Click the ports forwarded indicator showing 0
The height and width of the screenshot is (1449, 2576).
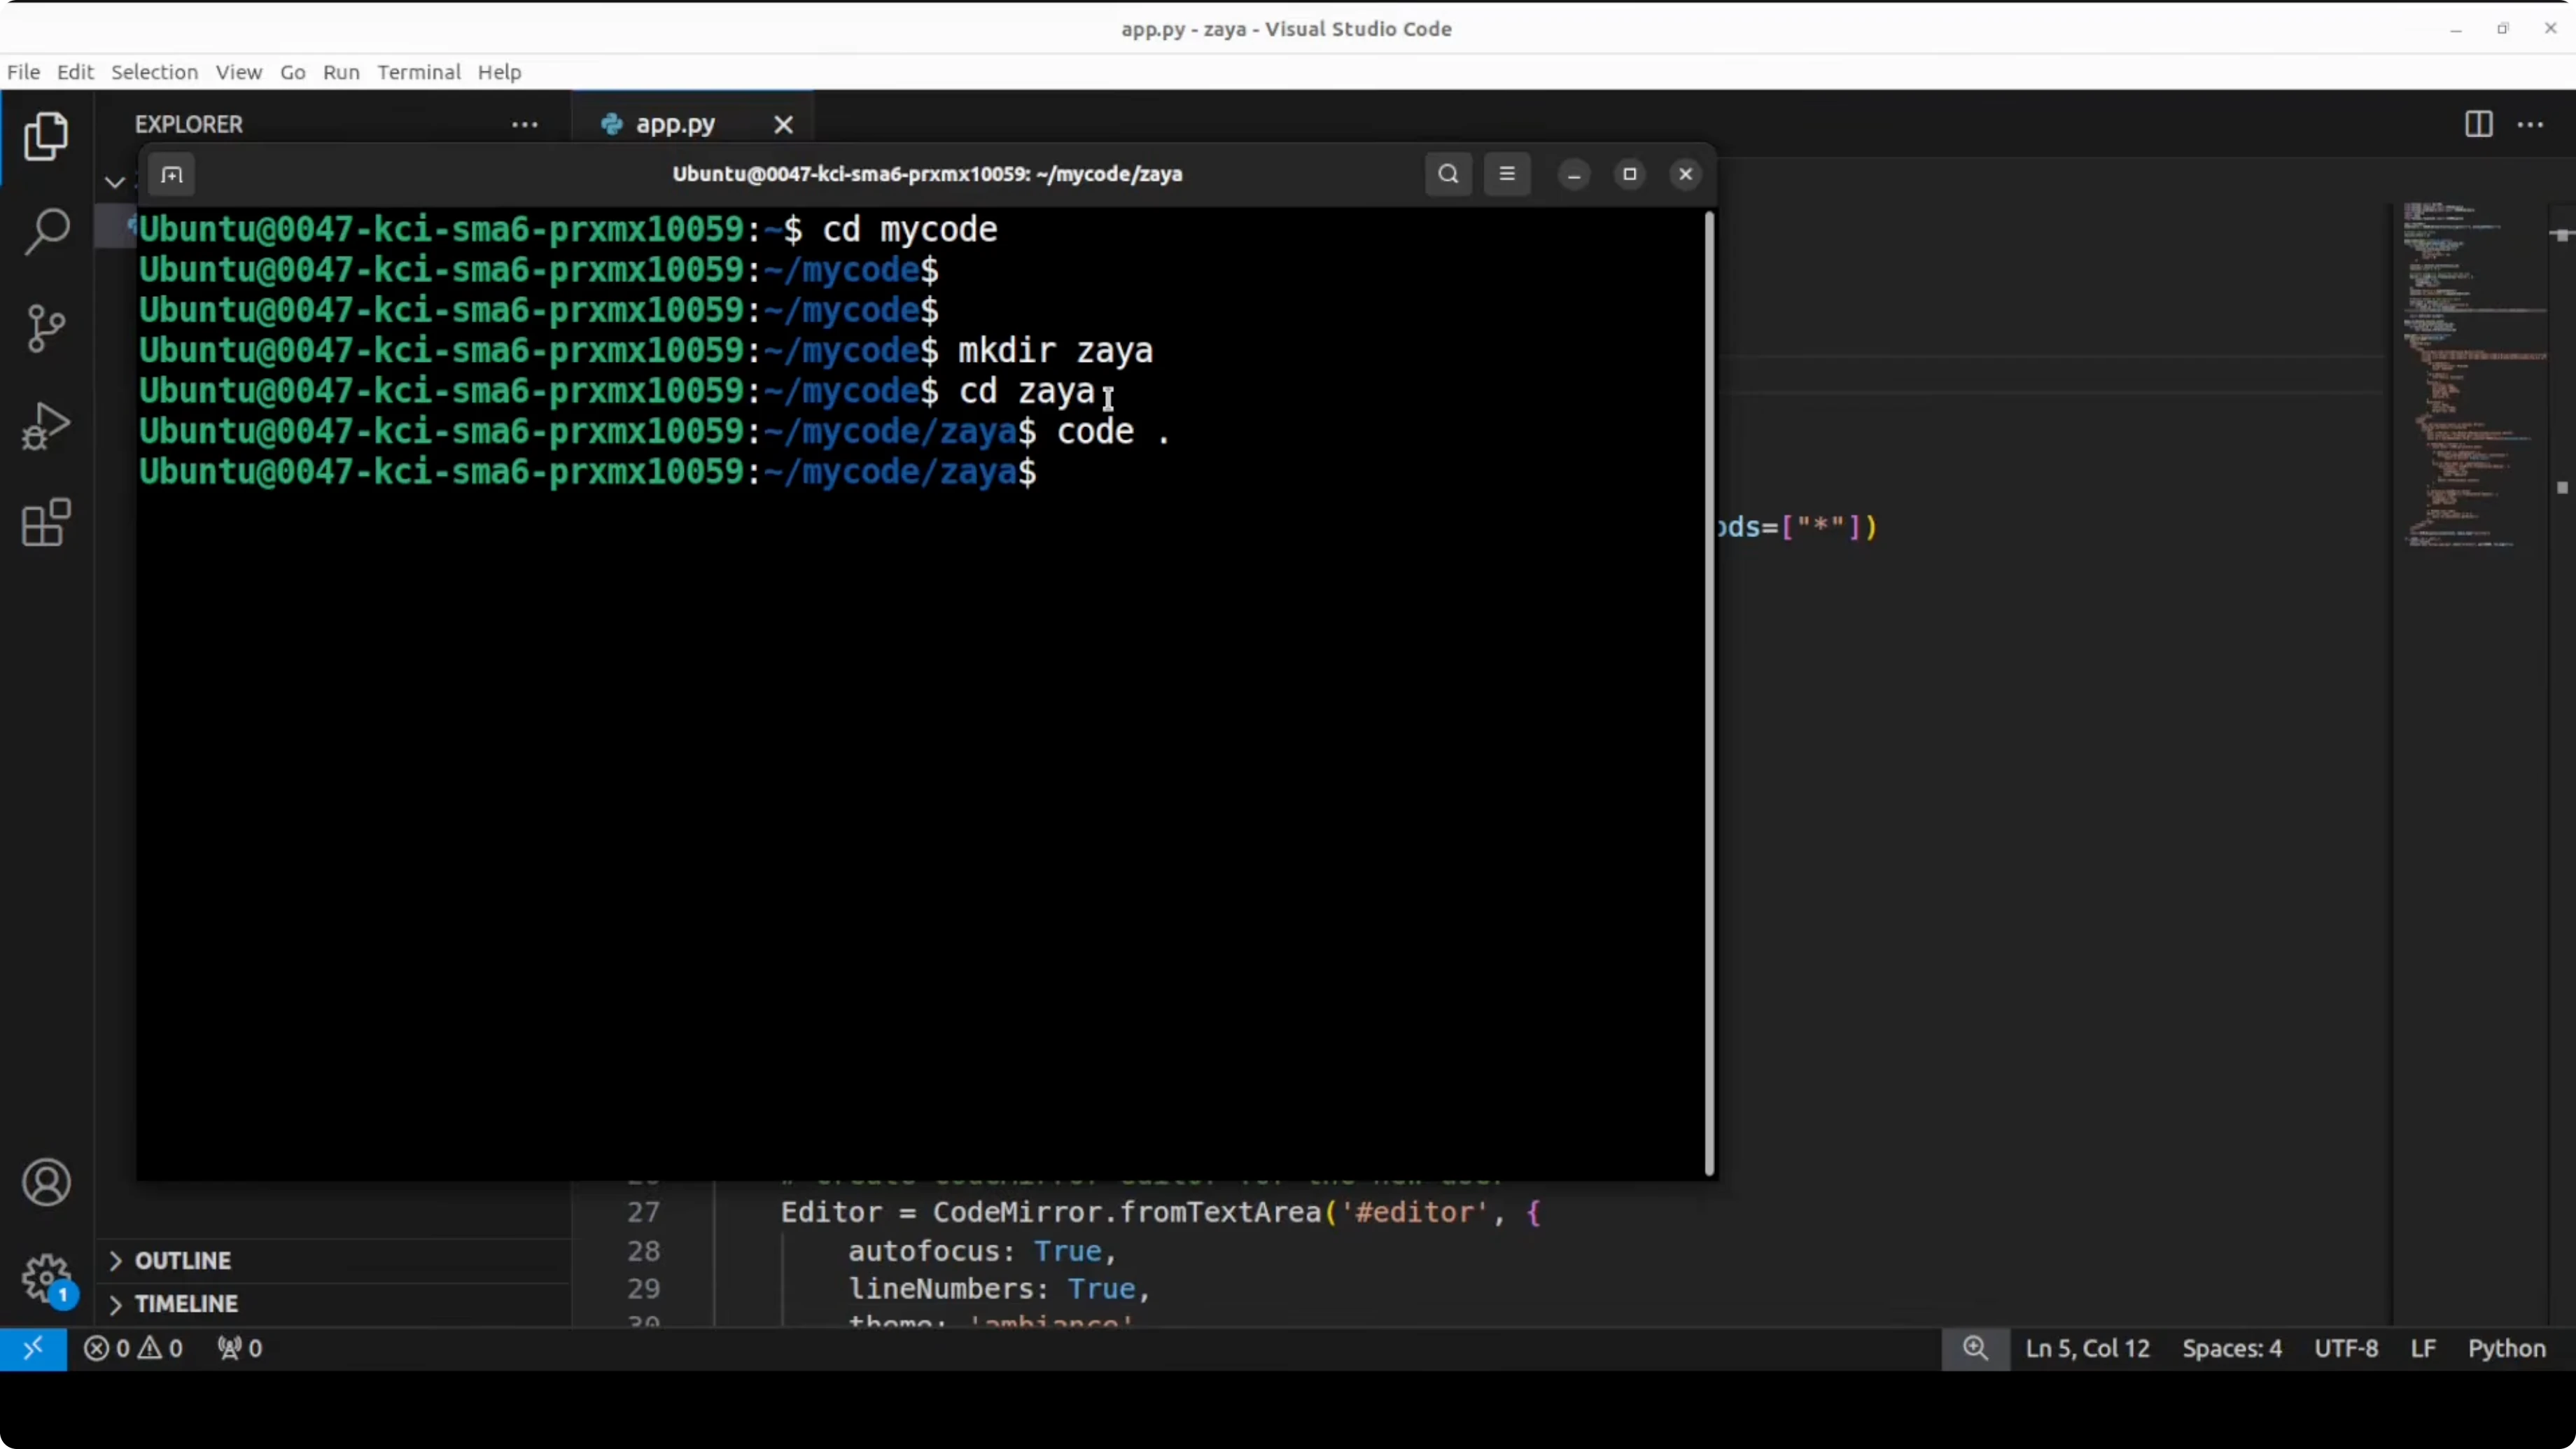240,1348
